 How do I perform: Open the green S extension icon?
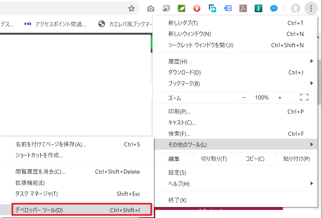pyautogui.click(x=258, y=8)
